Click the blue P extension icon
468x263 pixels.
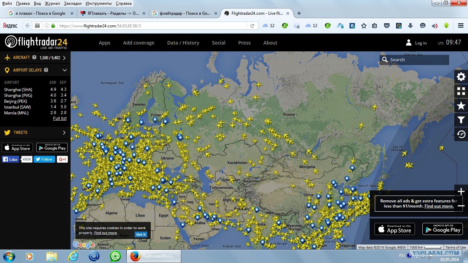point(352,26)
